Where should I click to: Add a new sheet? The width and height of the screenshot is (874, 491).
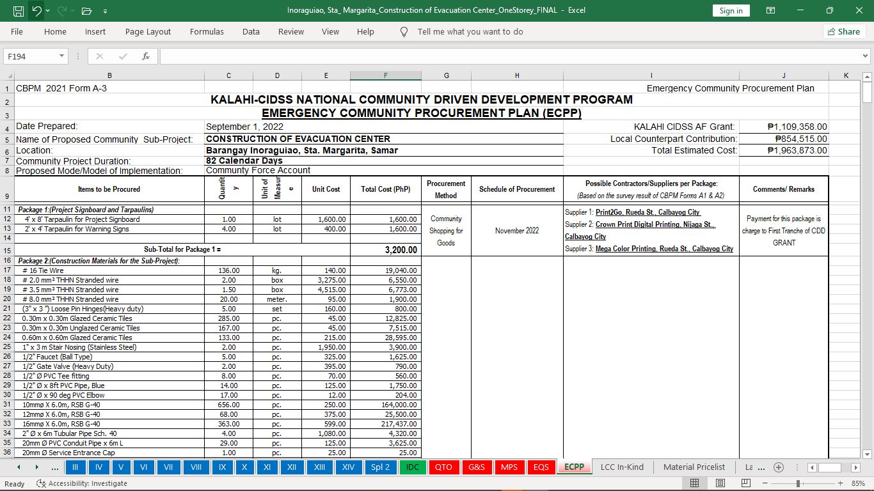click(779, 467)
